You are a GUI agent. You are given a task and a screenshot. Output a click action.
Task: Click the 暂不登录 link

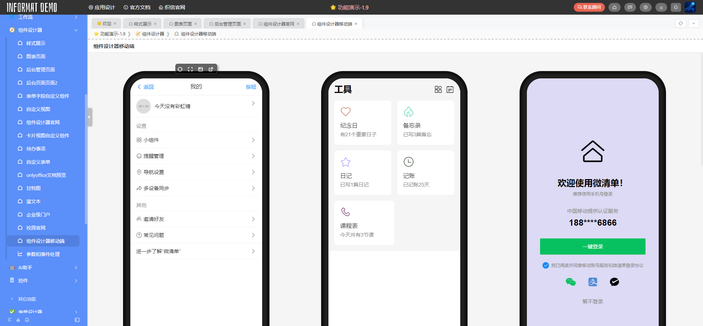593,301
